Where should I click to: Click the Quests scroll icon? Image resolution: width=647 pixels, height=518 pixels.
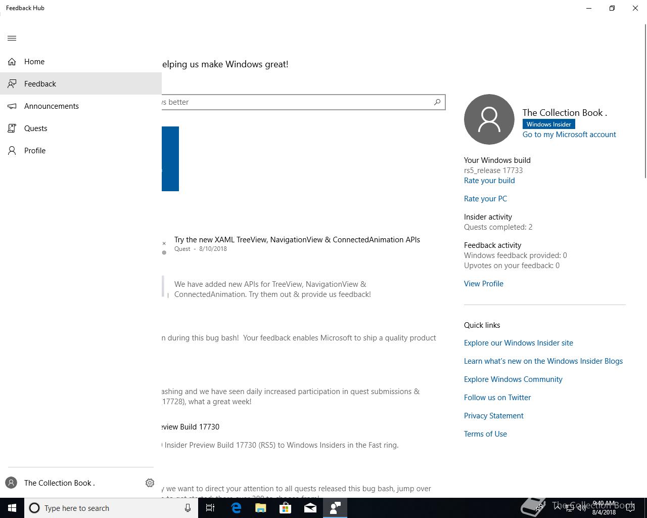(x=12, y=128)
